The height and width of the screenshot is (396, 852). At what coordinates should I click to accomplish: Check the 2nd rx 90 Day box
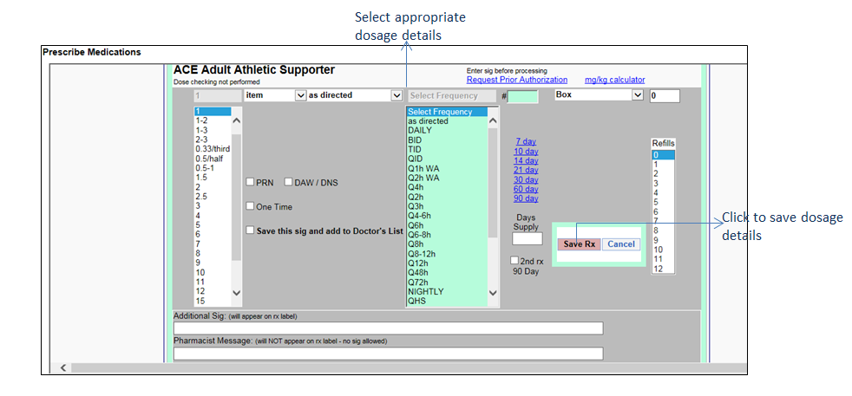pos(515,261)
